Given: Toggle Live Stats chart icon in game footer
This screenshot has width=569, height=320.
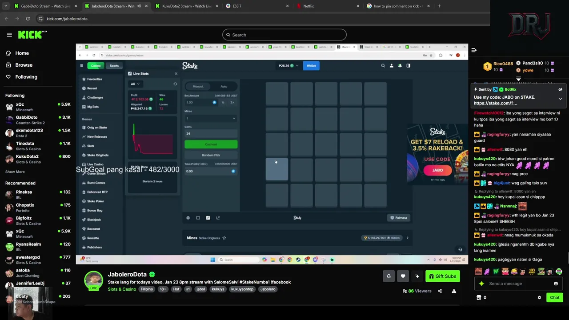Looking at the screenshot, I should [208, 218].
